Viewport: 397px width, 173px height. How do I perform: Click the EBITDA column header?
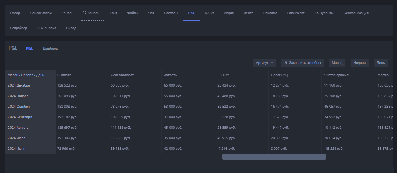point(223,75)
